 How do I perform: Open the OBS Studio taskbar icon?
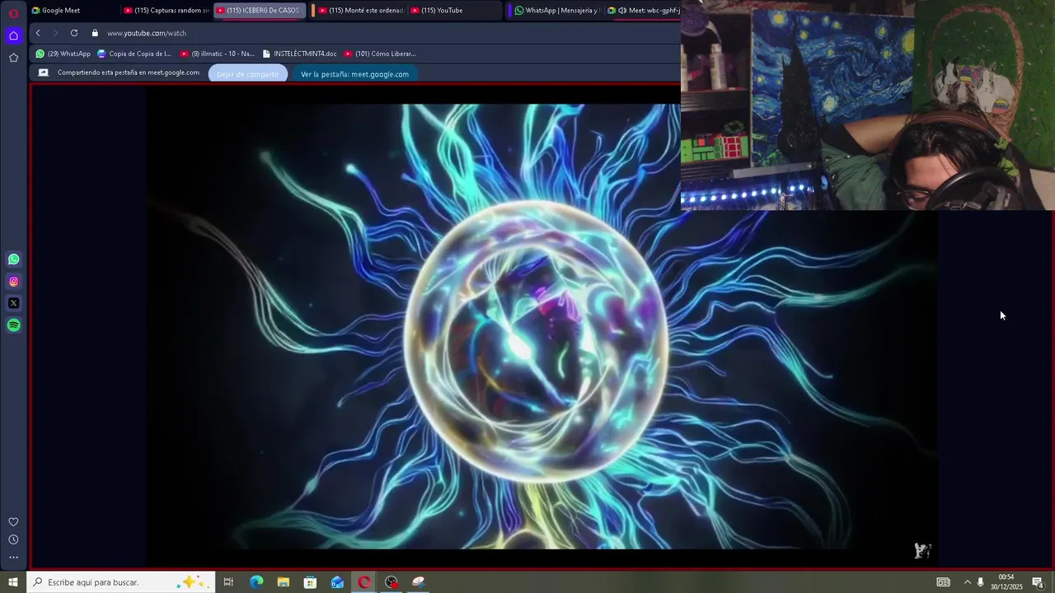click(392, 582)
